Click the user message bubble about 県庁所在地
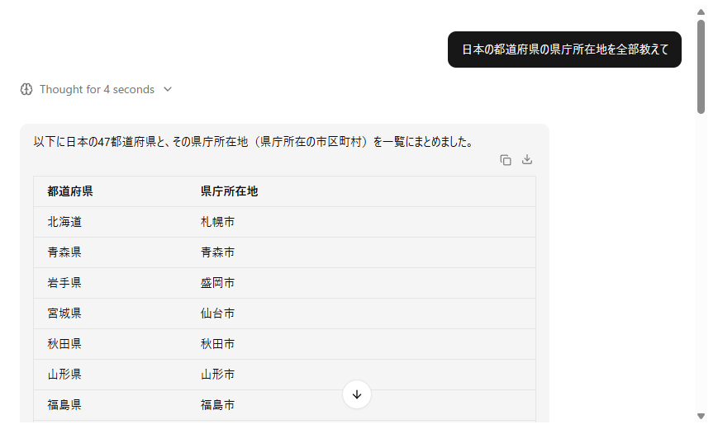 pyautogui.click(x=564, y=49)
